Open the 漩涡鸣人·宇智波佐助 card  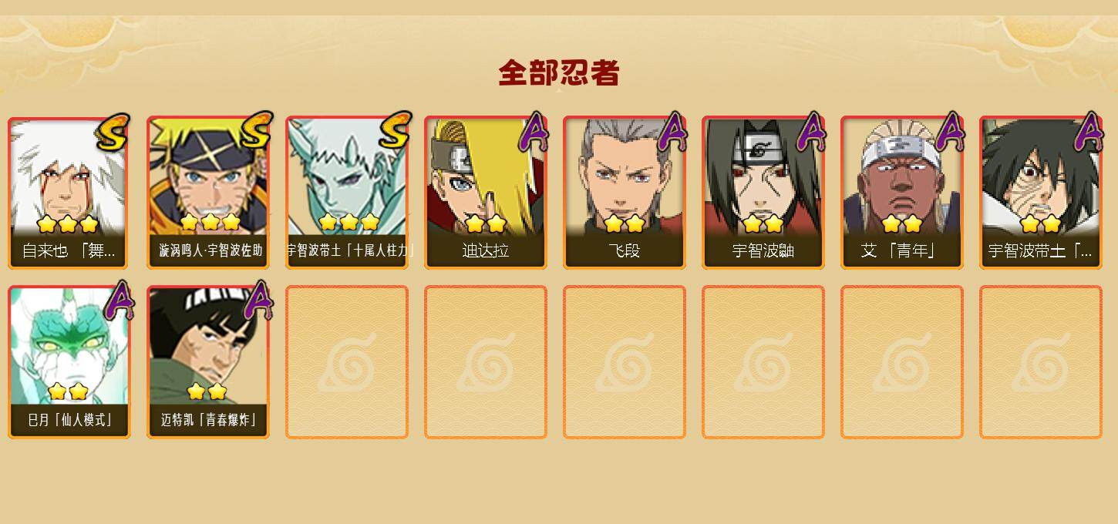pos(208,193)
